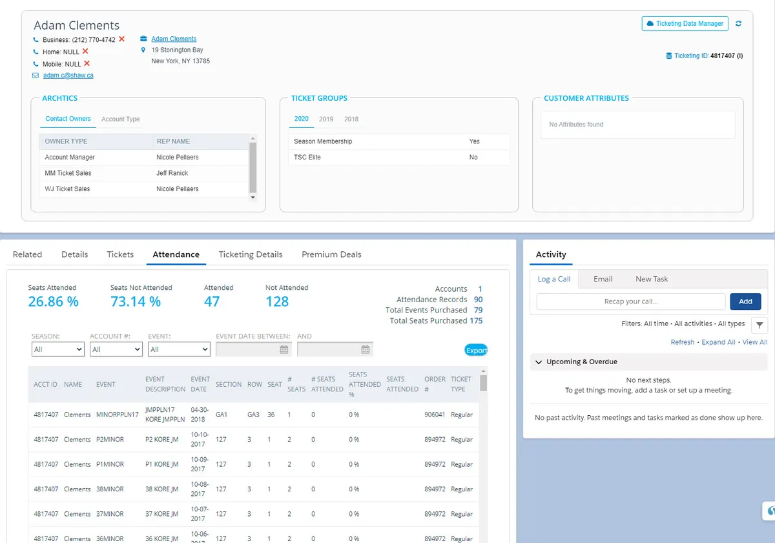Open the Premium Deals tab
The height and width of the screenshot is (543, 775).
(x=331, y=254)
